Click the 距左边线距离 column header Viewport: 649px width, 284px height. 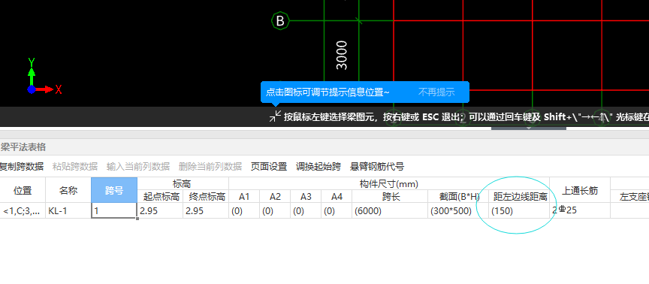pos(519,196)
